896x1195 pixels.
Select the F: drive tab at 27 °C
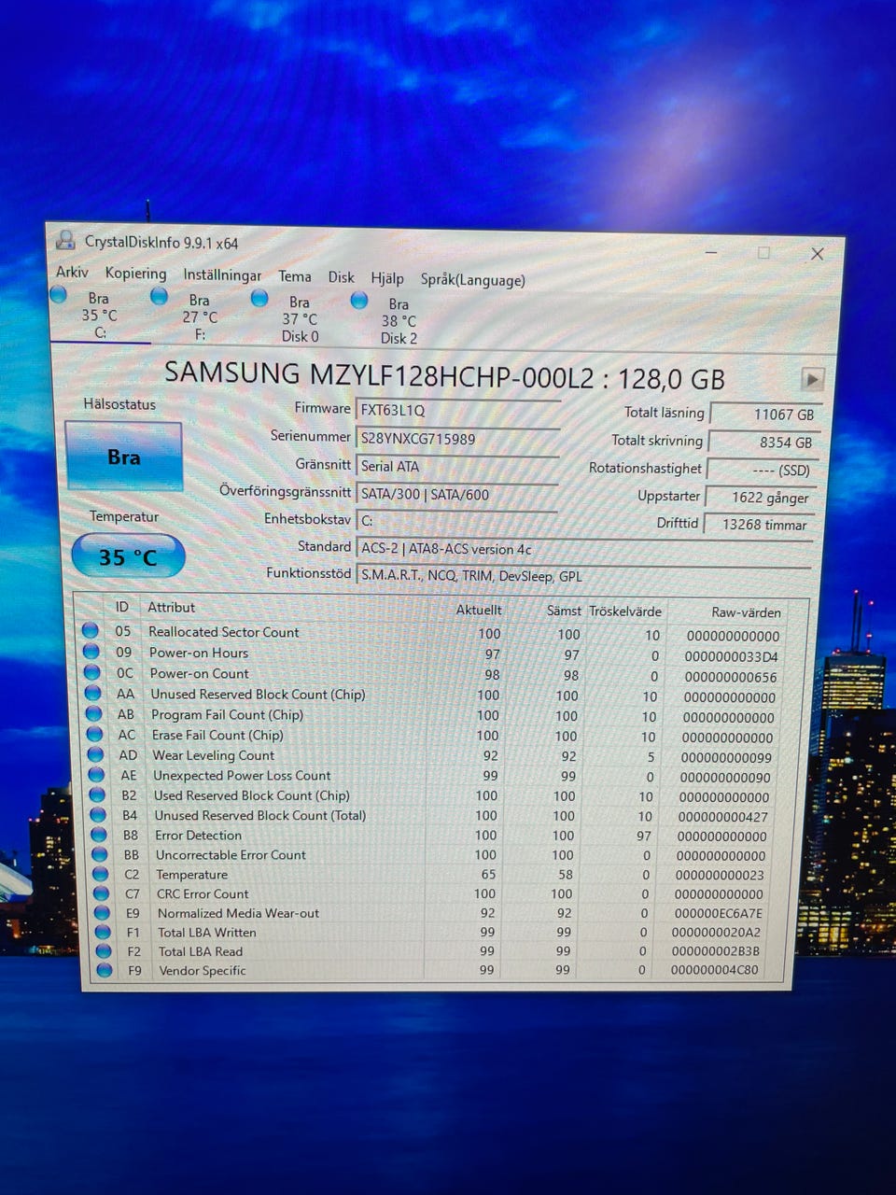click(199, 316)
